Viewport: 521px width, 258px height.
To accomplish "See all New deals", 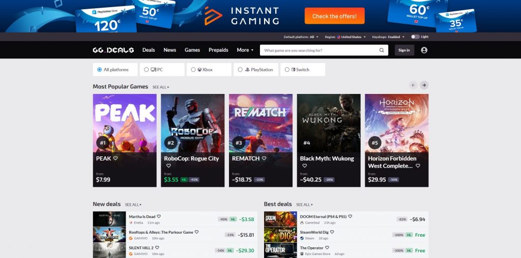I will click(133, 205).
